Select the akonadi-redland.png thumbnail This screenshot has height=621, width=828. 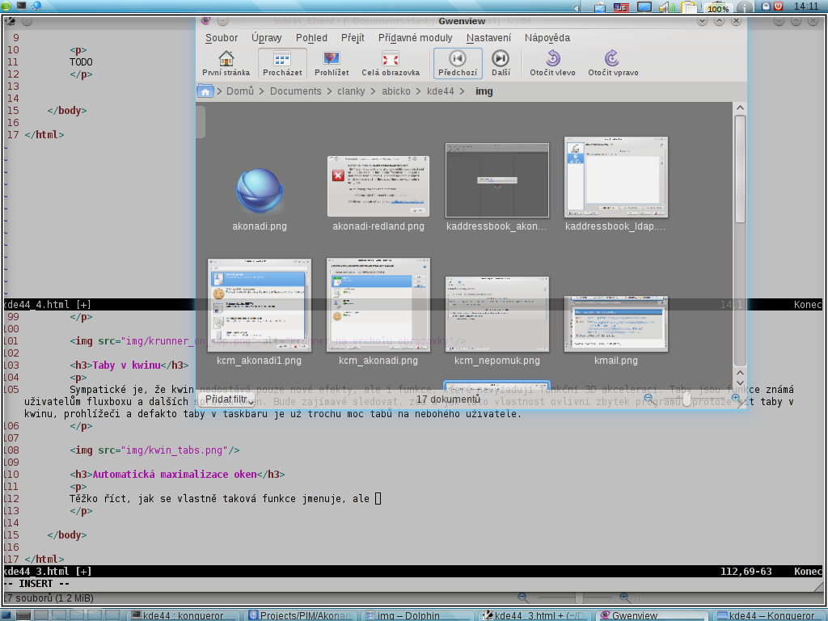pyautogui.click(x=378, y=186)
